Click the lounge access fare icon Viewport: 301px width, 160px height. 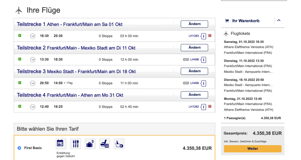click(x=119, y=144)
